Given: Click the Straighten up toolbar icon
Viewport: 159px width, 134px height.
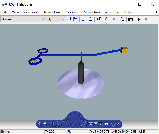Looking at the screenshot, I should click(x=84, y=19).
